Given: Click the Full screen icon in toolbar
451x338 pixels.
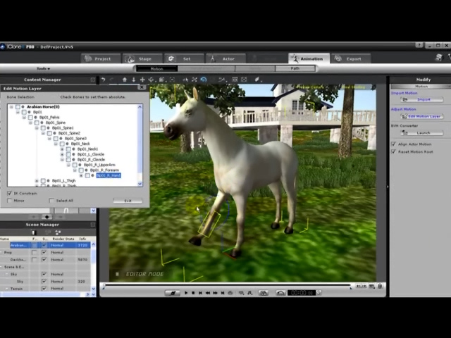Looking at the screenshot, I should click(244, 80).
